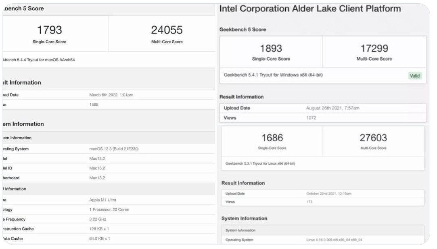Click the 'Single-Core Score' label under 1793
This screenshot has width=437, height=249.
click(49, 42)
